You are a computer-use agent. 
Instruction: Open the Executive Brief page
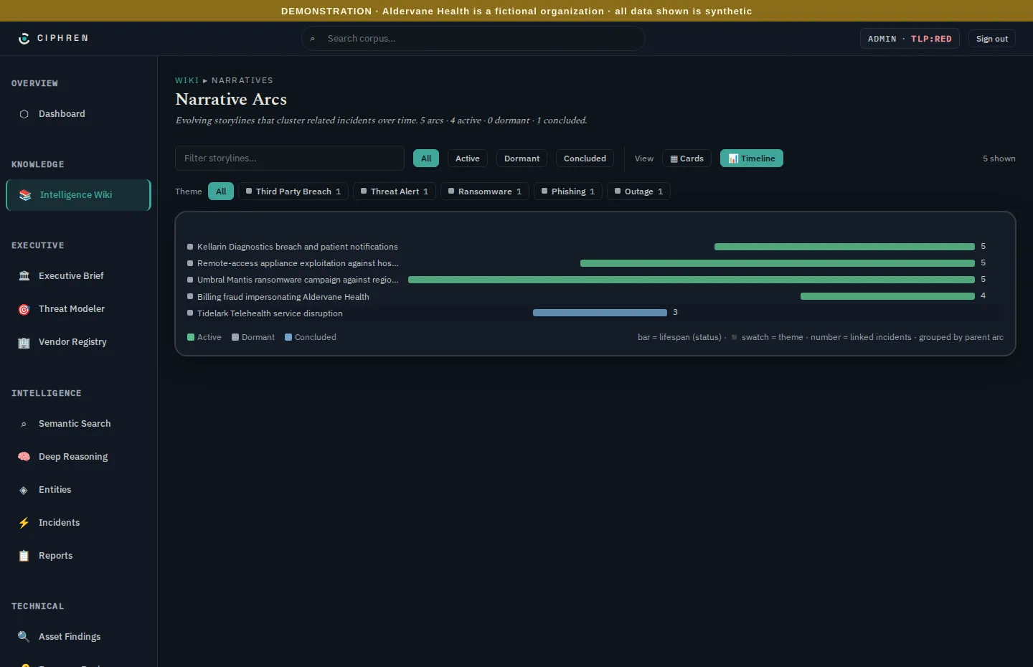pyautogui.click(x=78, y=276)
